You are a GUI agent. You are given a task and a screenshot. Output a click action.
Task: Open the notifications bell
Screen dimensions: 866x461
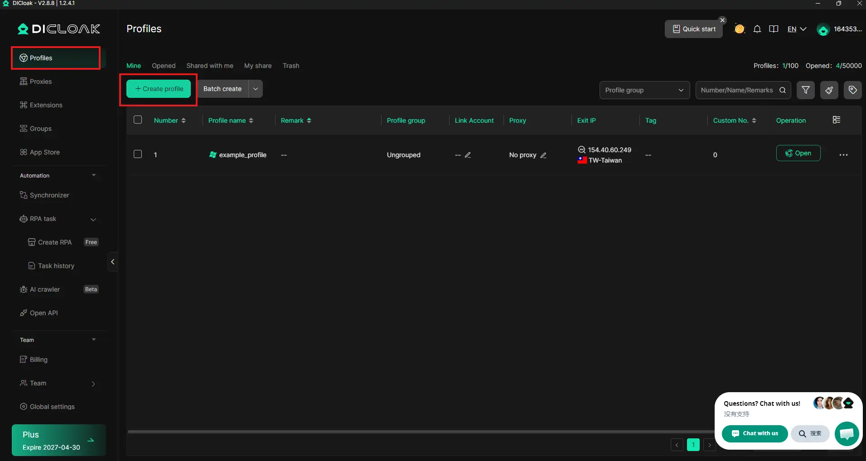coord(757,29)
